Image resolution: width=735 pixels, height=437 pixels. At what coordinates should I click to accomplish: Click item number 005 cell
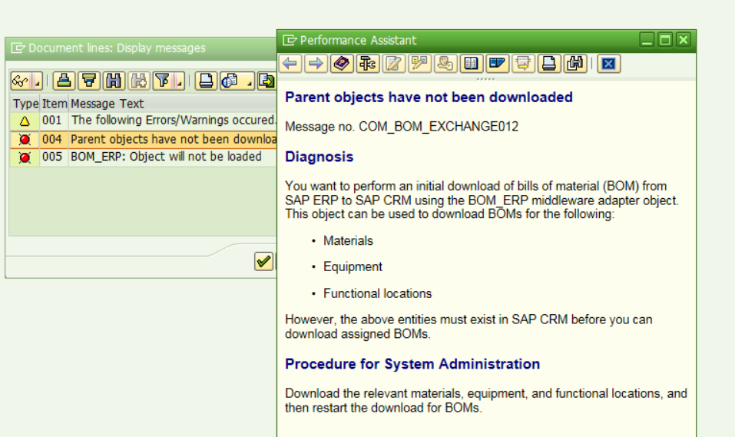pyautogui.click(x=52, y=157)
